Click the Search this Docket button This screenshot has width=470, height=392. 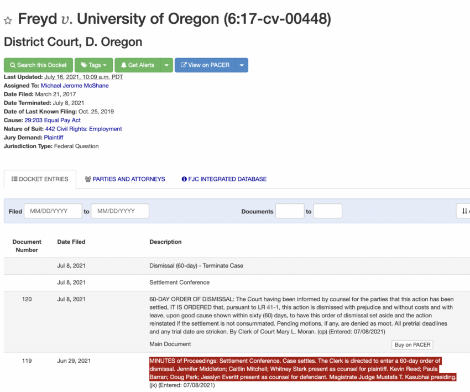click(x=38, y=65)
